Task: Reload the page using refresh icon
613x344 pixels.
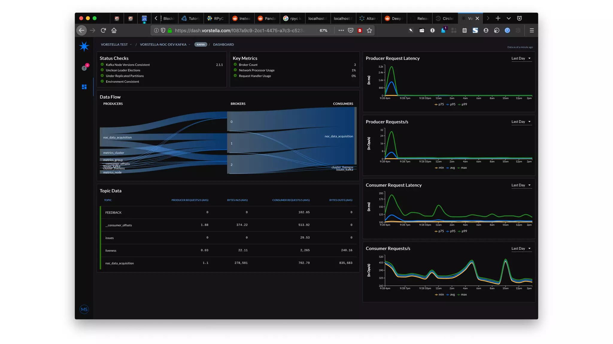Action: pos(103,30)
